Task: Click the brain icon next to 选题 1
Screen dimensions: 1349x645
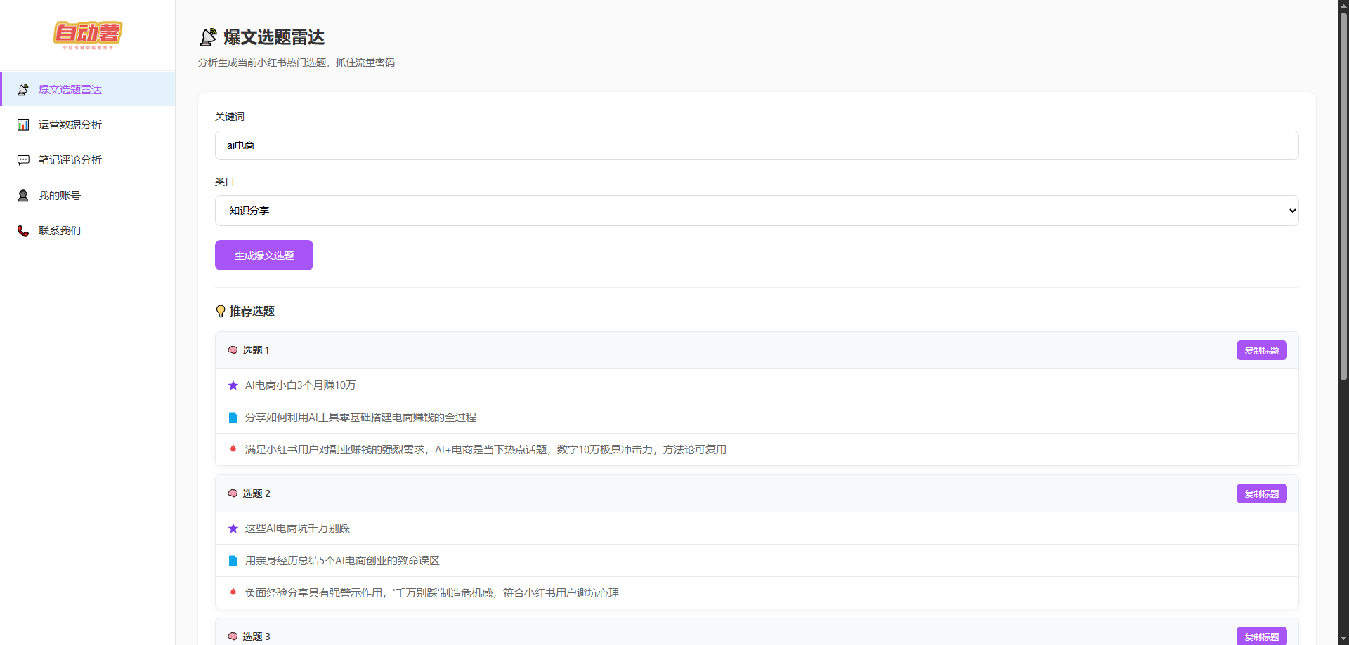Action: 233,350
